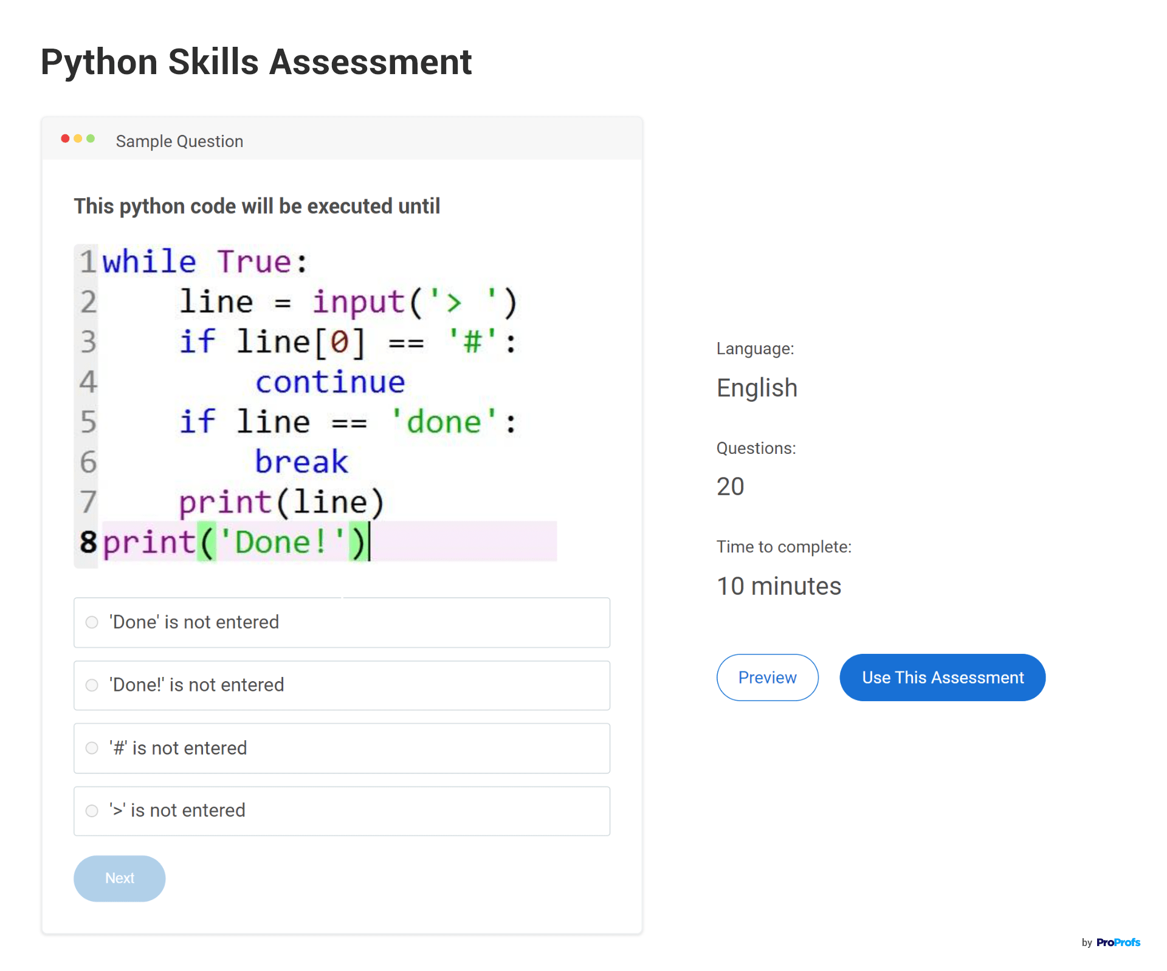The image size is (1167, 971).
Task: Click the yellow window dot
Action: (x=78, y=139)
